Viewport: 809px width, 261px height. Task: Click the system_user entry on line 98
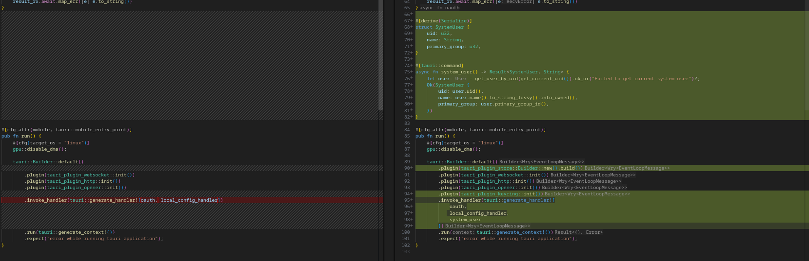click(465, 220)
